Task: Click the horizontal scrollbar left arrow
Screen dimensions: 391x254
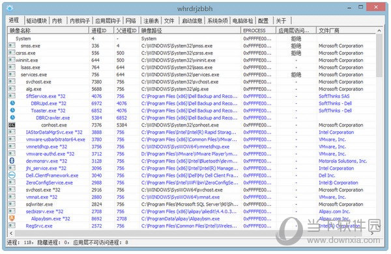Action: point(11,233)
